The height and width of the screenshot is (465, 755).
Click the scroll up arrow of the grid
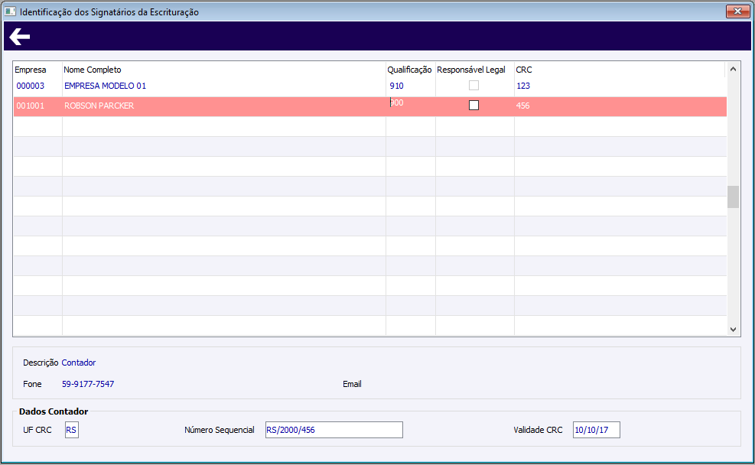[733, 70]
